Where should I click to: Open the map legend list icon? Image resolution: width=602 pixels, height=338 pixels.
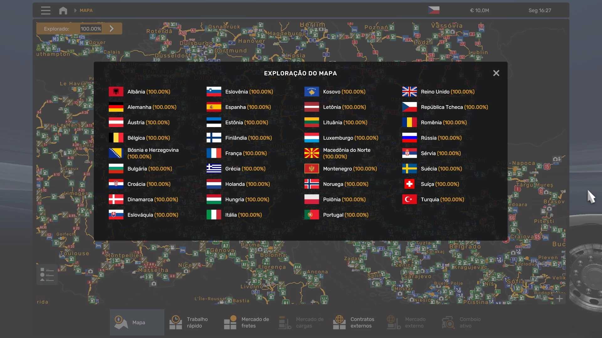click(x=47, y=275)
